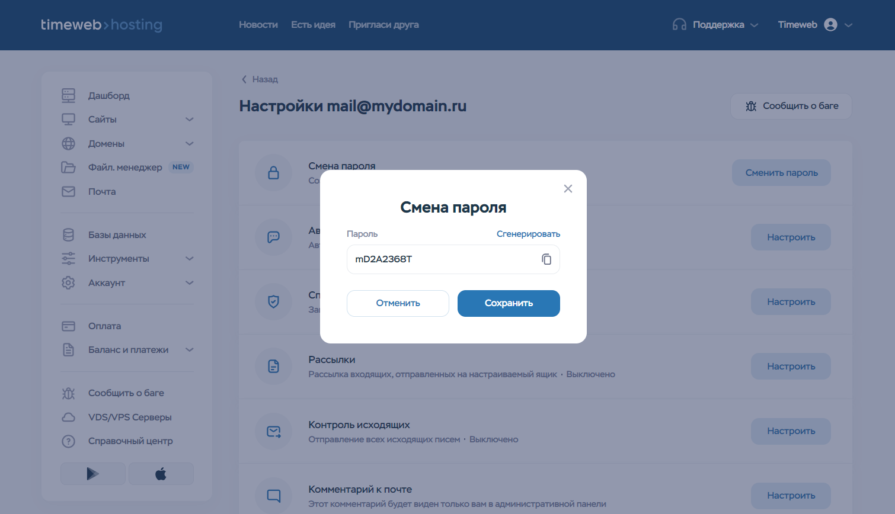Click the mail envelope icon in sidebar
895x514 pixels.
pyautogui.click(x=69, y=192)
